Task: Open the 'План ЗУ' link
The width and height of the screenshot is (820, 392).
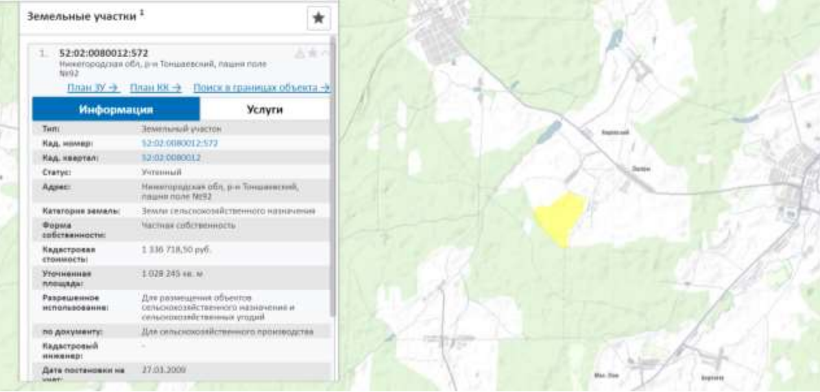Action: tap(93, 88)
